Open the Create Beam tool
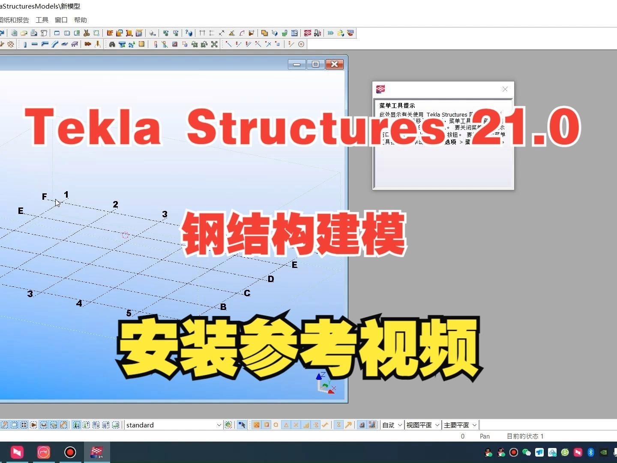 (34, 44)
